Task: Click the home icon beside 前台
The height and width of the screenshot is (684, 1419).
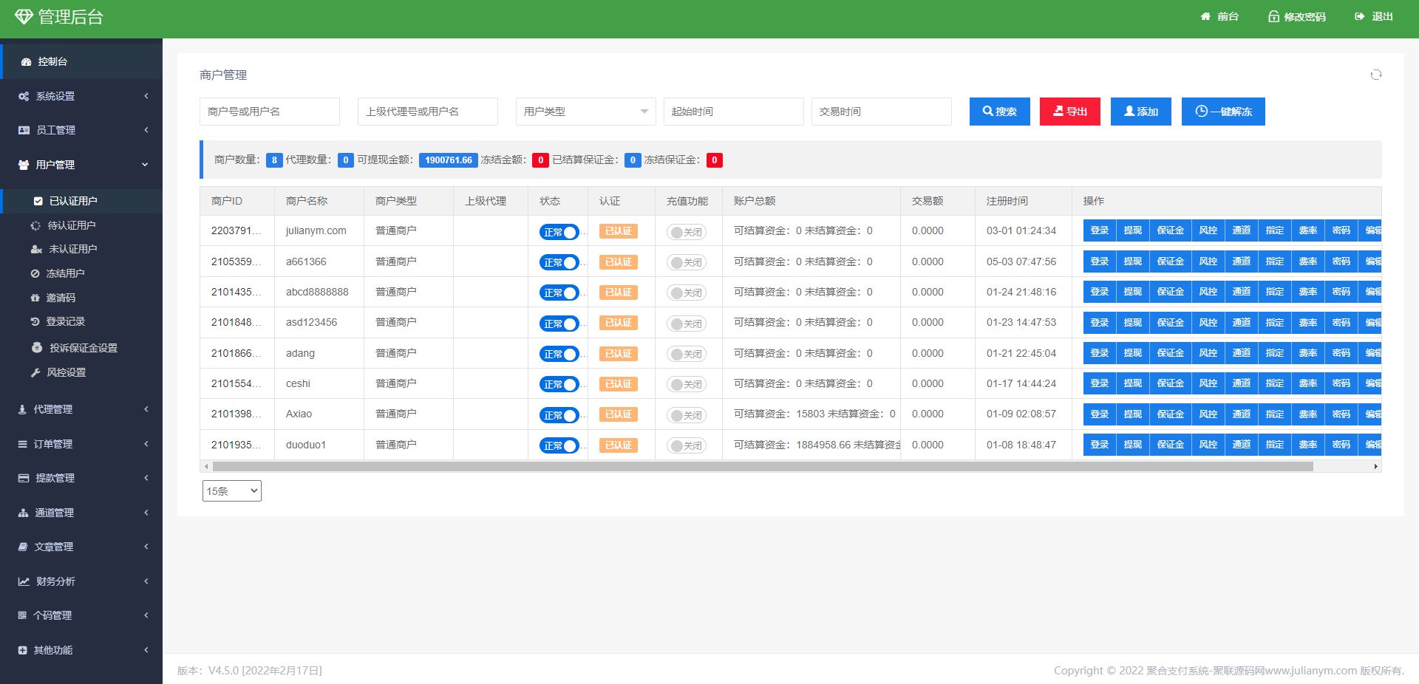Action: tap(1205, 16)
